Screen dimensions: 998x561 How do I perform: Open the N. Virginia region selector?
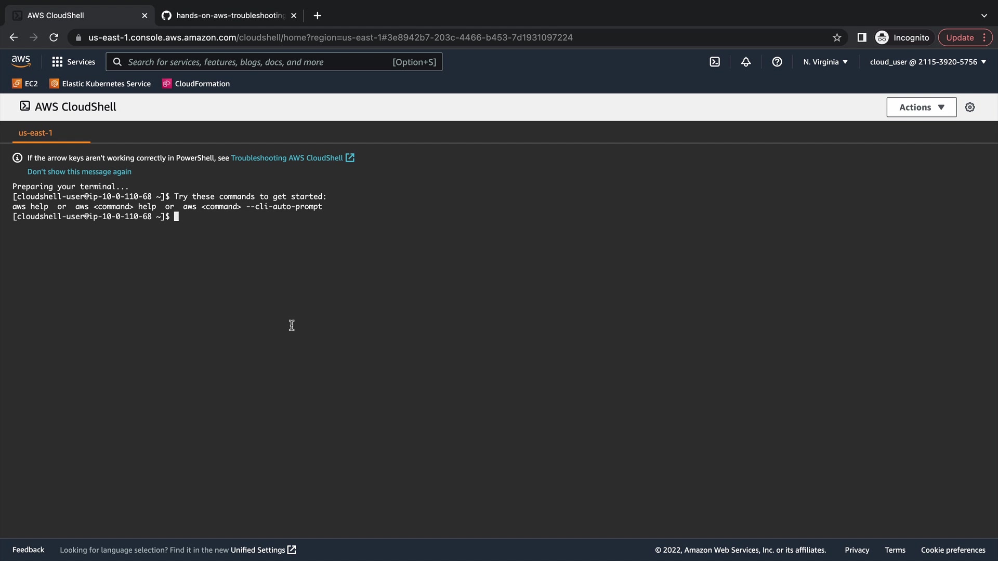point(825,62)
